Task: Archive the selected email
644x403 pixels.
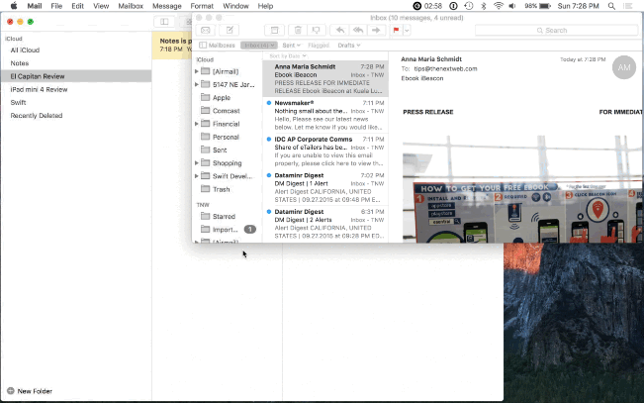Action: 274,31
